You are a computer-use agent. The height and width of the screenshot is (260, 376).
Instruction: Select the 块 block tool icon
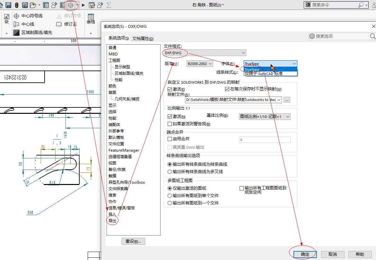[6, 19]
